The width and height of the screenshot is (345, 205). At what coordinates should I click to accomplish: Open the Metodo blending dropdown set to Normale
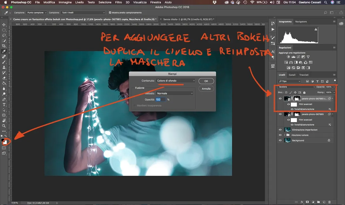pyautogui.click(x=175, y=93)
